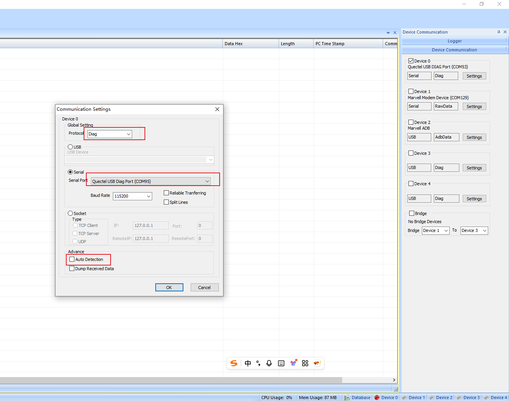This screenshot has height=401, width=509.
Task: Open the IME toolbox grid icon
Action: coord(305,363)
